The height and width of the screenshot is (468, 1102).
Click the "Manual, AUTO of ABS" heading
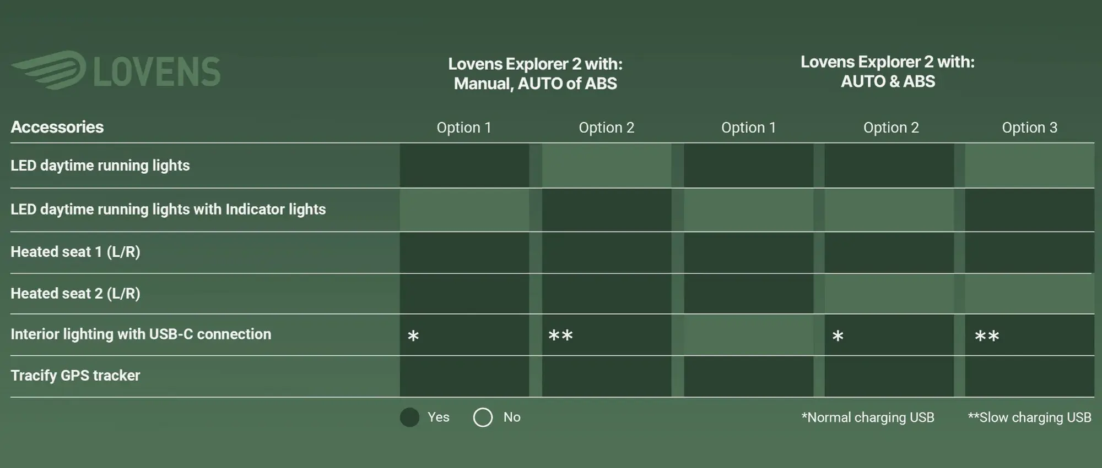tap(535, 84)
